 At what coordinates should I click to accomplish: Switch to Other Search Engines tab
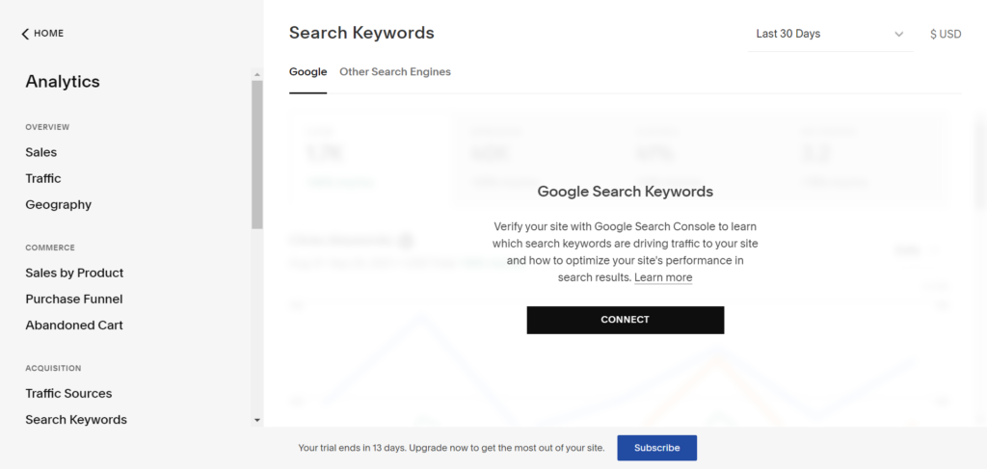coord(395,72)
